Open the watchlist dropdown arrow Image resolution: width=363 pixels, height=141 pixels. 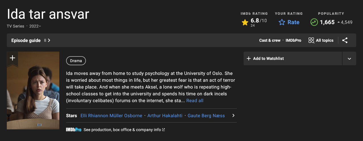click(349, 58)
